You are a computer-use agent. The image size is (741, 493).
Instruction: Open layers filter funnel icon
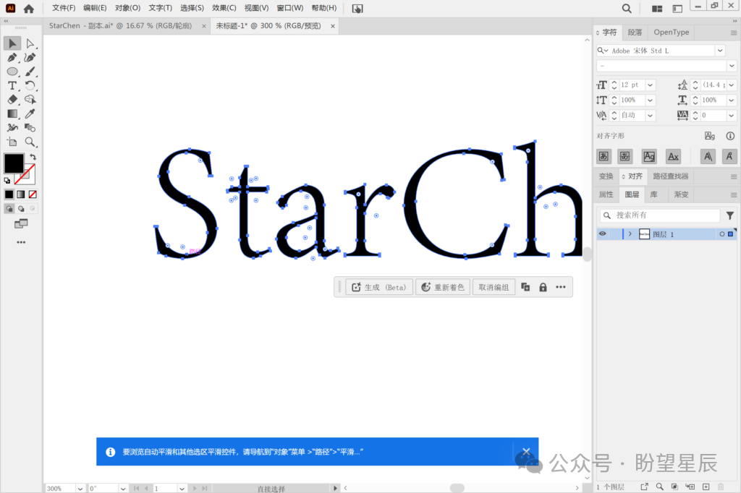(730, 215)
